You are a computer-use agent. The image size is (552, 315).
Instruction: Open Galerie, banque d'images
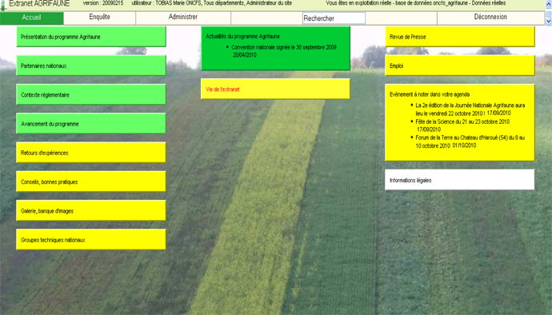tap(91, 211)
